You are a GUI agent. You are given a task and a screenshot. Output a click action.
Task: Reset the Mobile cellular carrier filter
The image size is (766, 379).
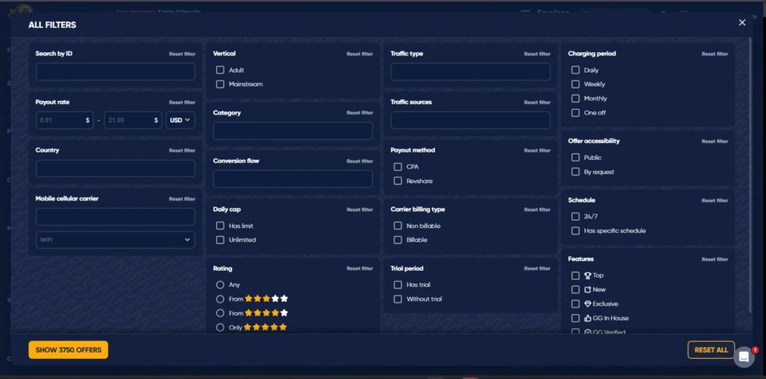[183, 199]
